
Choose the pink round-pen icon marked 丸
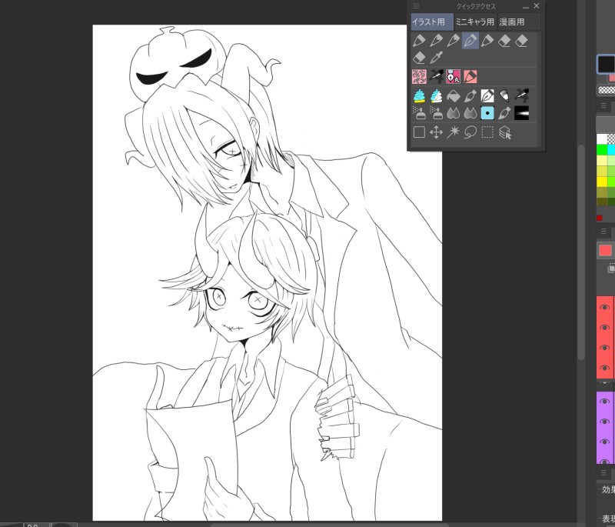pyautogui.click(x=453, y=76)
